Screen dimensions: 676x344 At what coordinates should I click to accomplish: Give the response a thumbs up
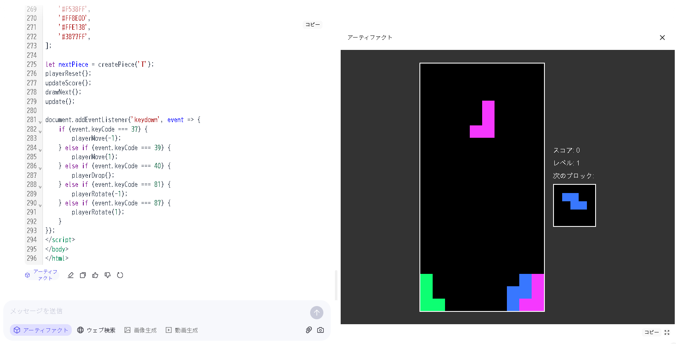tap(95, 275)
